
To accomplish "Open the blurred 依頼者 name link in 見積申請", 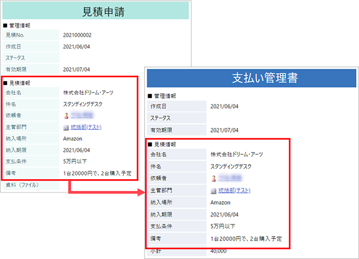I will coord(82,116).
